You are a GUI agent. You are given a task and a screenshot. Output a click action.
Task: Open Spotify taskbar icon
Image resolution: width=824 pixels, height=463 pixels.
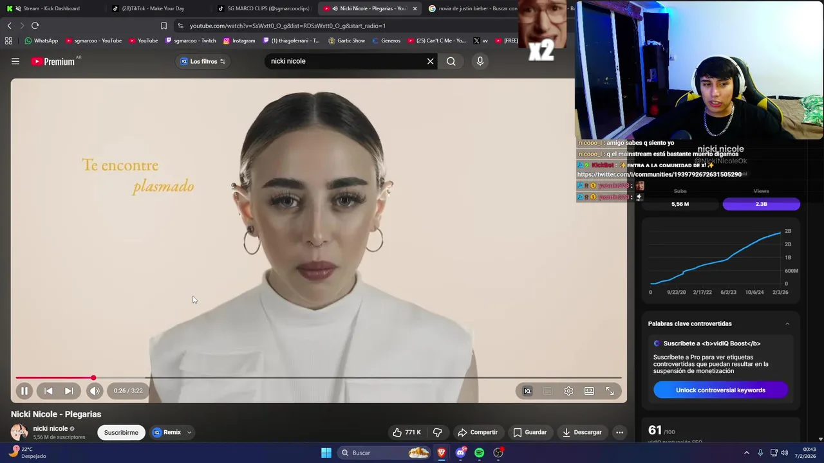point(479,453)
